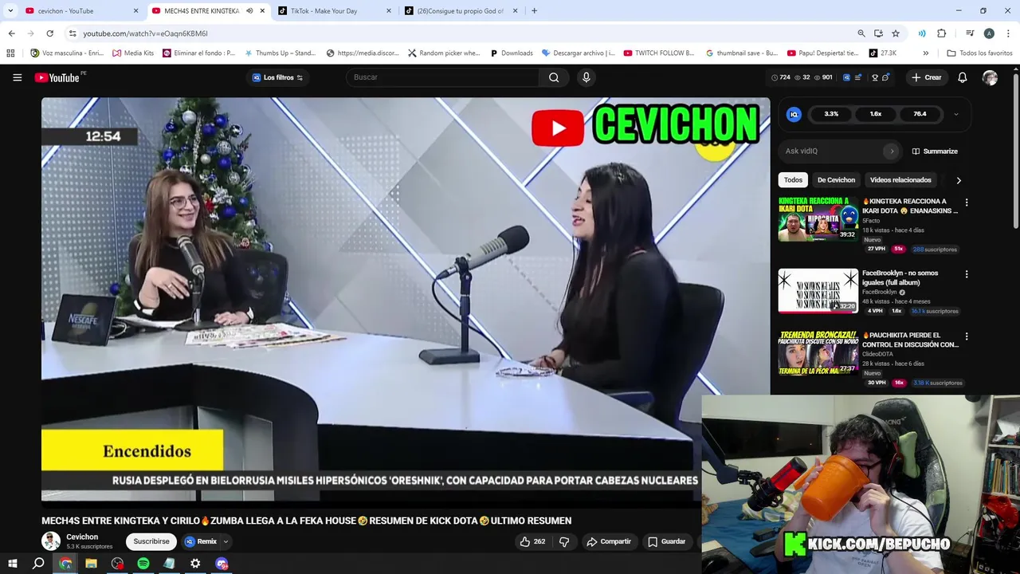Expand the vidIQ stats panel chevron
The height and width of the screenshot is (574, 1020).
[956, 114]
